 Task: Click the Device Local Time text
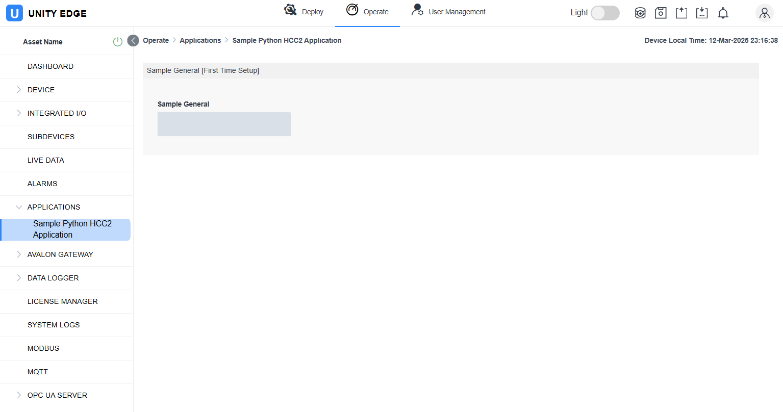[711, 40]
